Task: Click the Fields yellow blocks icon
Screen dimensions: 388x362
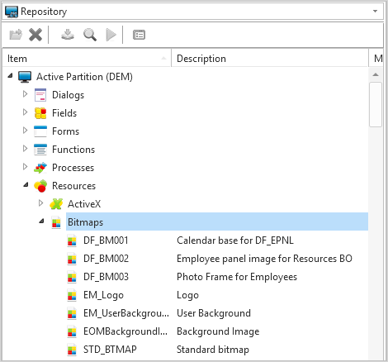Action: point(40,113)
